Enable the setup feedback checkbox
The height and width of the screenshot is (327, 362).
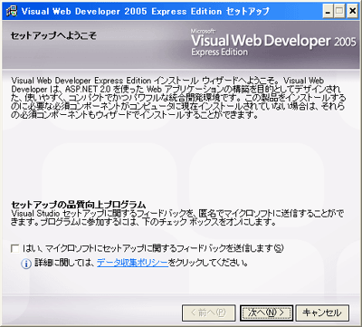click(x=14, y=248)
